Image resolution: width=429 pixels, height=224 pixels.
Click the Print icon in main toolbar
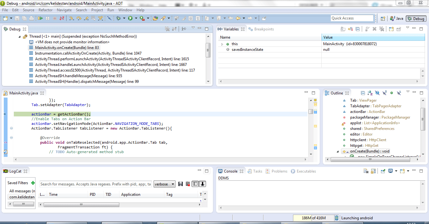pos(31,18)
